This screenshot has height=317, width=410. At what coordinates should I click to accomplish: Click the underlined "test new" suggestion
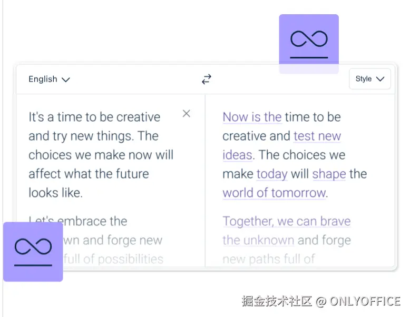[317, 136]
